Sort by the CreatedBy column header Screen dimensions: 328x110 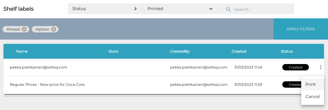(180, 51)
